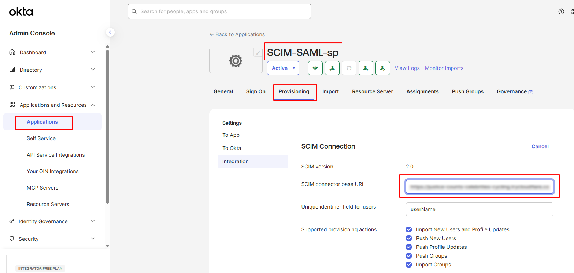Screen dimensions: 574x273
Task: Open the View Logs link
Action: point(407,68)
